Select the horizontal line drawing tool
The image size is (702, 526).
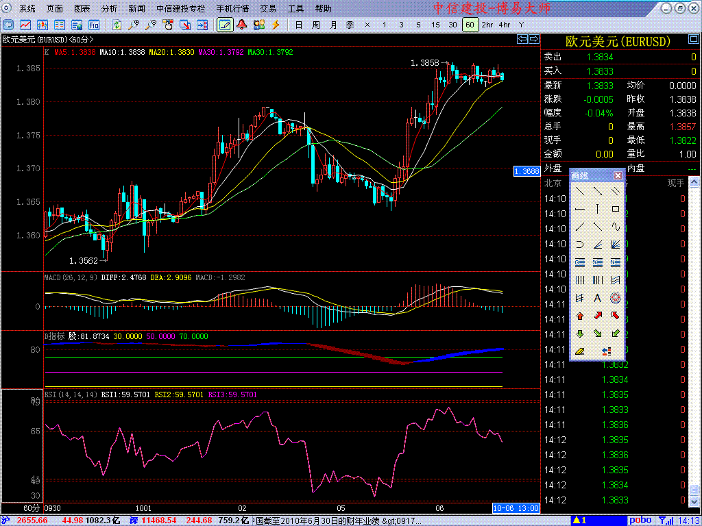pos(580,209)
